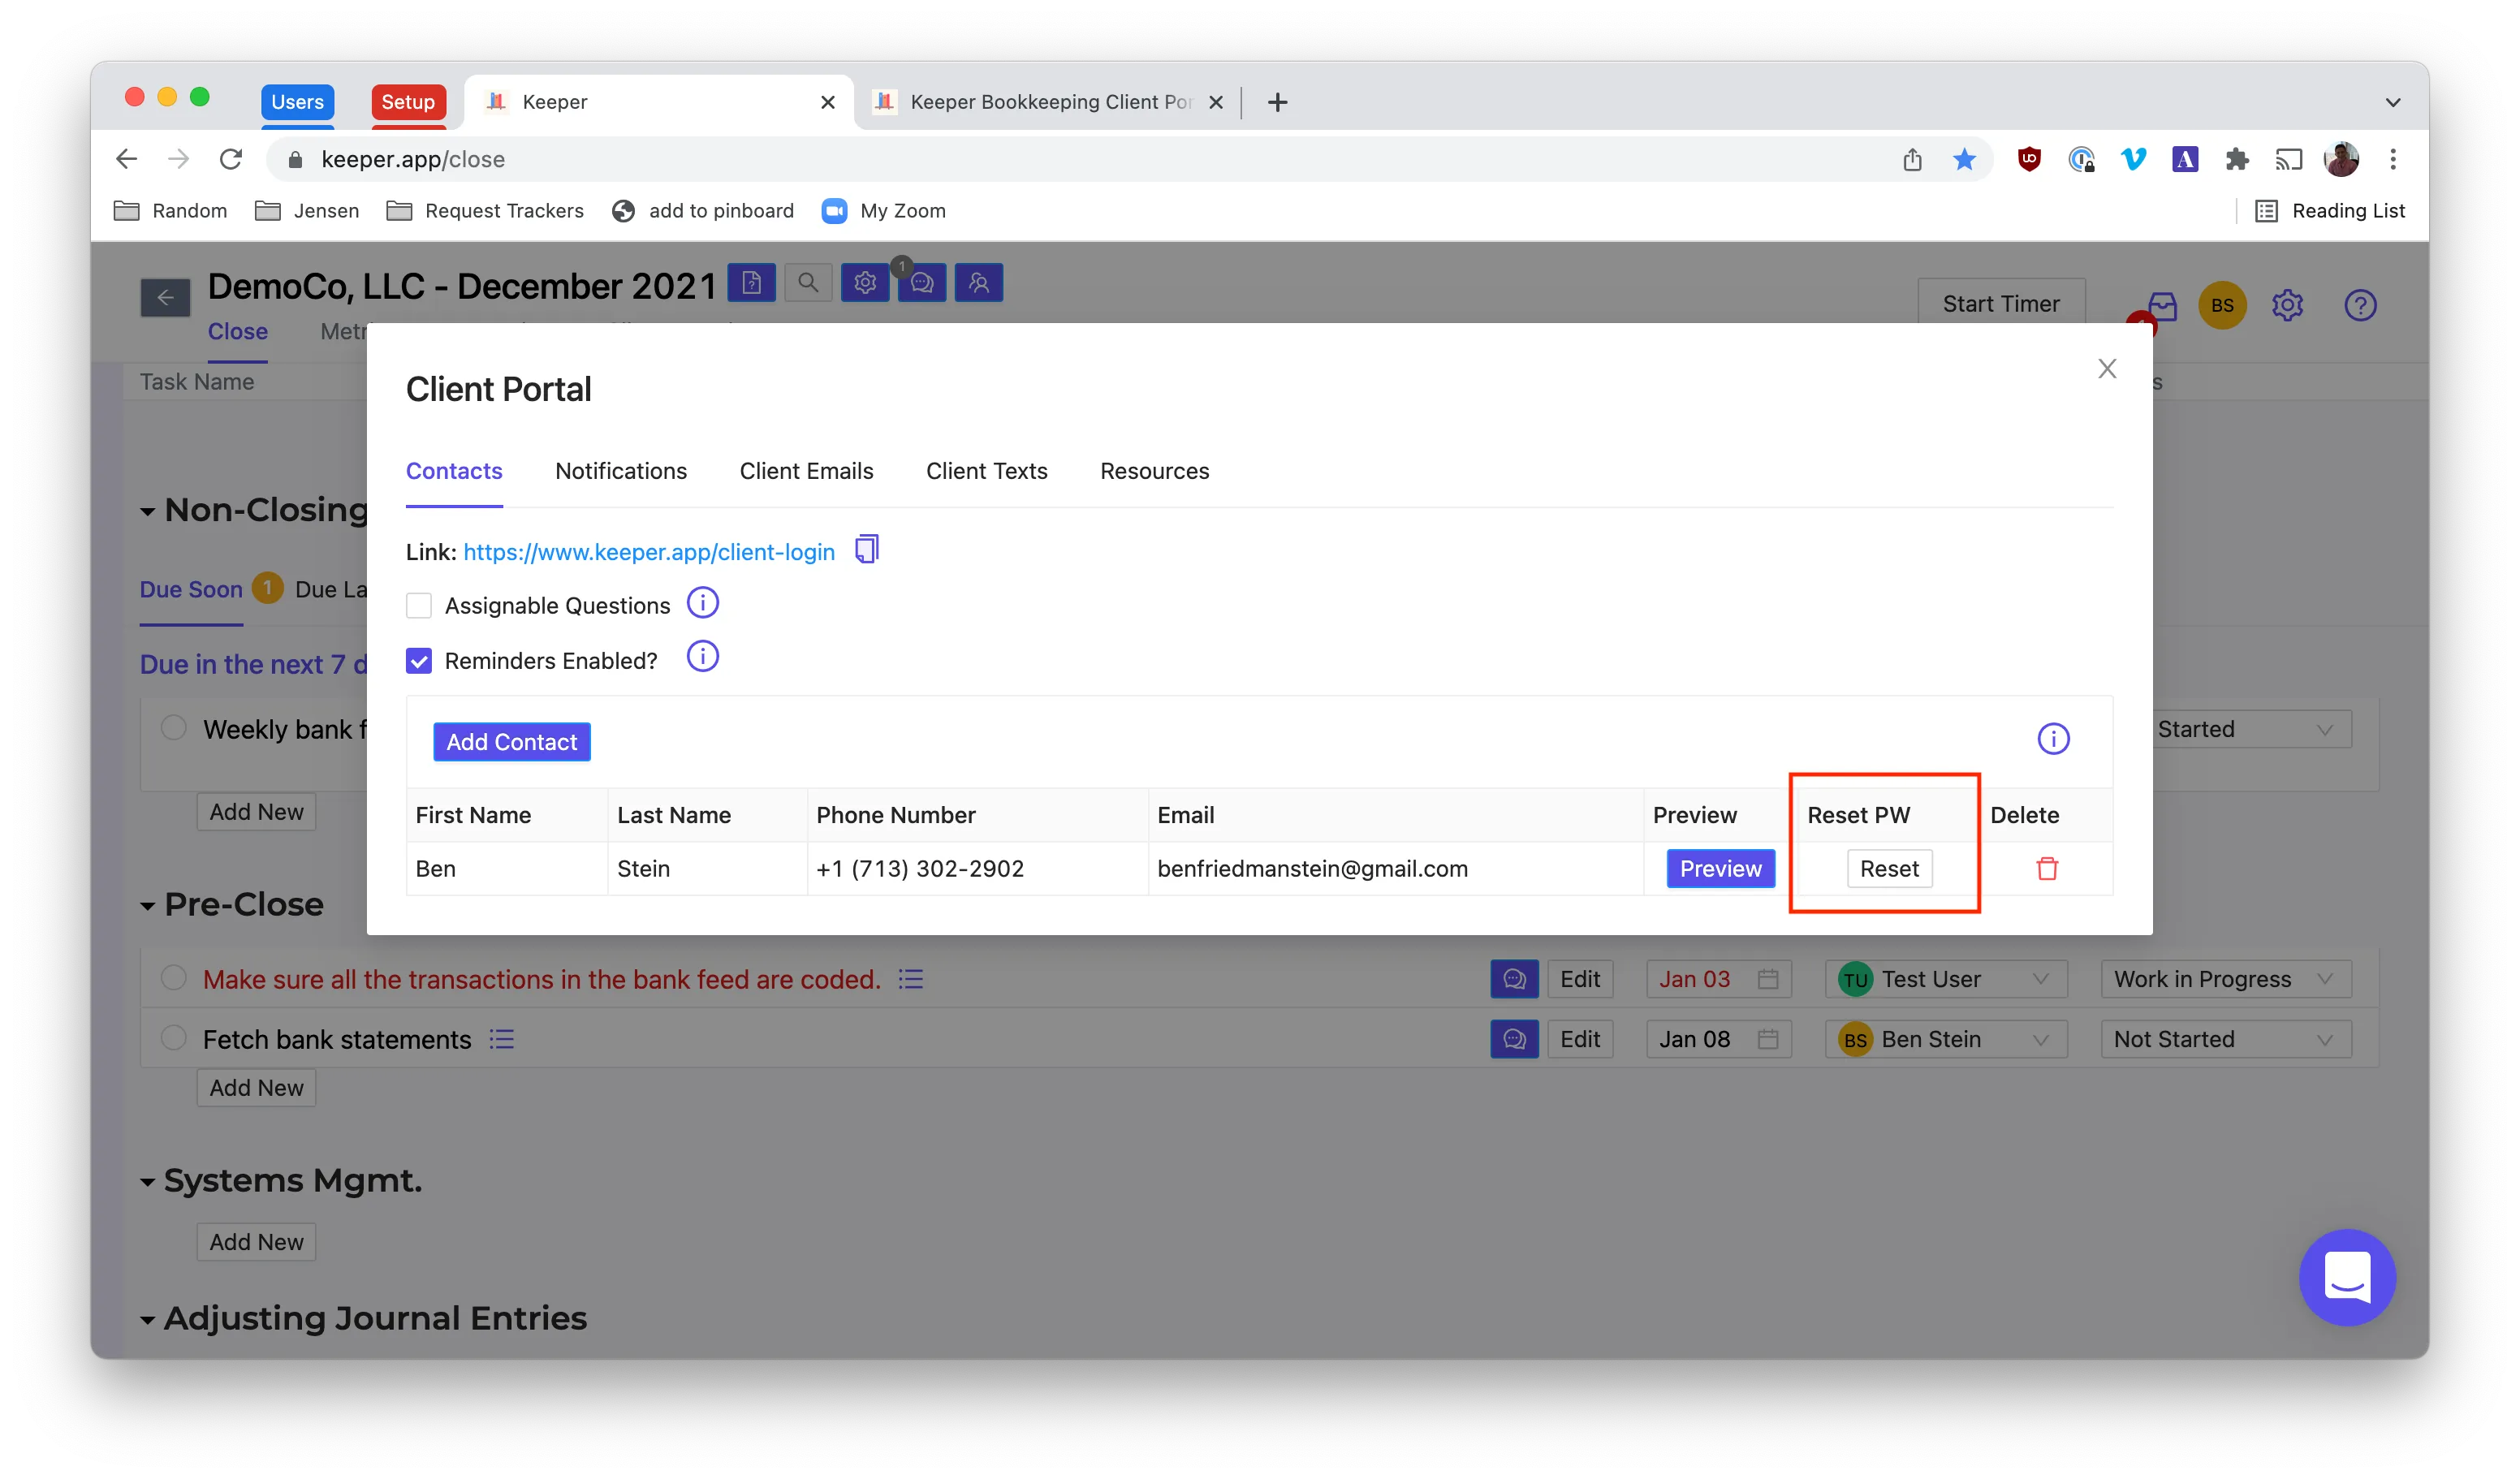Enable Assignable Questions checkbox

point(419,605)
